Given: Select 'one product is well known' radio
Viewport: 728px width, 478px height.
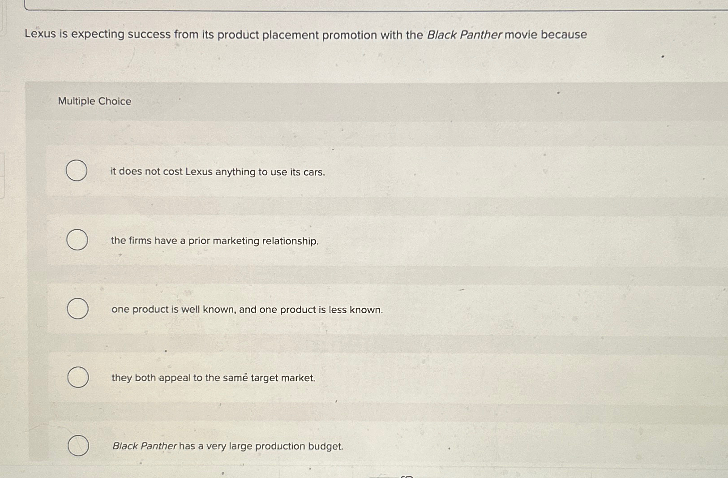Looking at the screenshot, I should tap(77, 309).
